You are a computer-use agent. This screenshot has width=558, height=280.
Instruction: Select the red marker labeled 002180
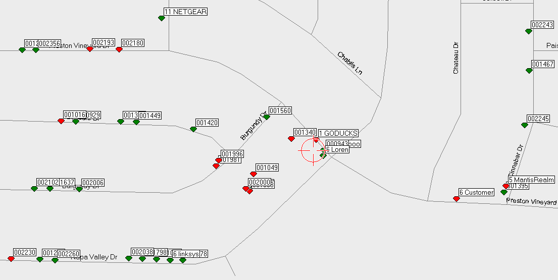click(119, 49)
